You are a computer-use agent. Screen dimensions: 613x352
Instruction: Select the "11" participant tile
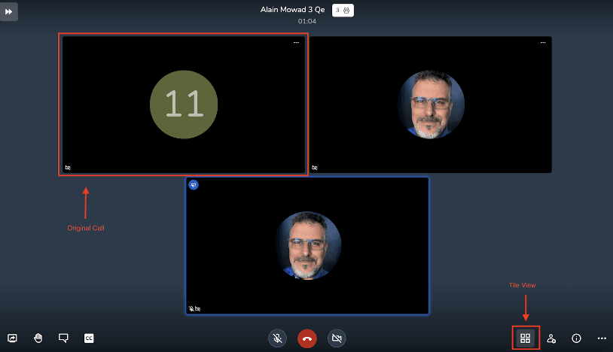point(184,105)
